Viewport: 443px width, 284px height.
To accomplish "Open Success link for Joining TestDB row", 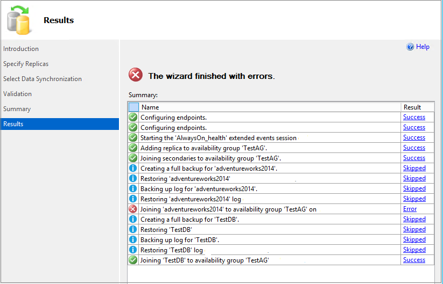I will [414, 260].
